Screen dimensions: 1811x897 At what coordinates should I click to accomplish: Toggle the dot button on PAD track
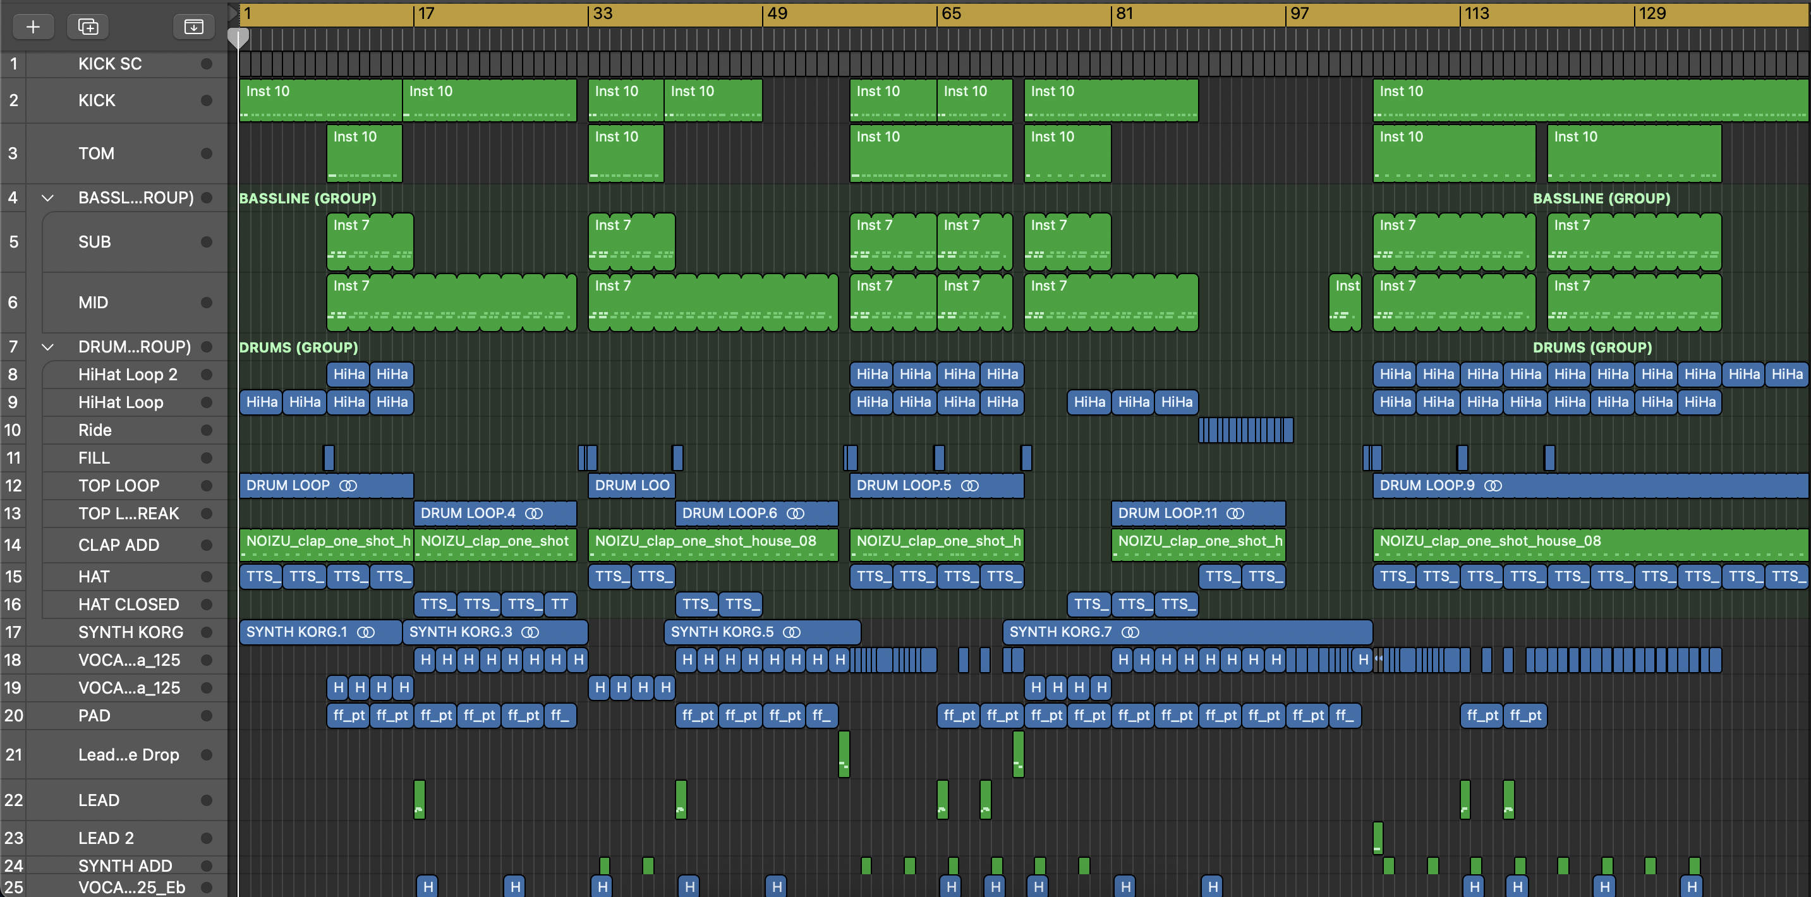[206, 716]
